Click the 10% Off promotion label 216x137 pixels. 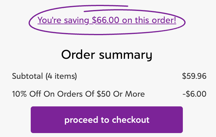point(78,94)
